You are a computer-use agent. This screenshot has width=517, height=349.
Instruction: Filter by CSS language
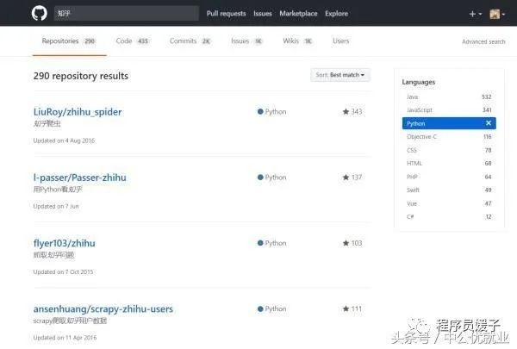click(449, 150)
